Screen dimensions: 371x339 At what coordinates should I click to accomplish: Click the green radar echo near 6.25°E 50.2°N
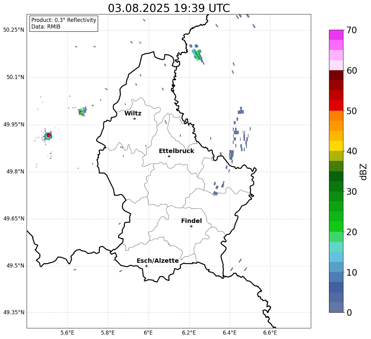pyautogui.click(x=198, y=55)
